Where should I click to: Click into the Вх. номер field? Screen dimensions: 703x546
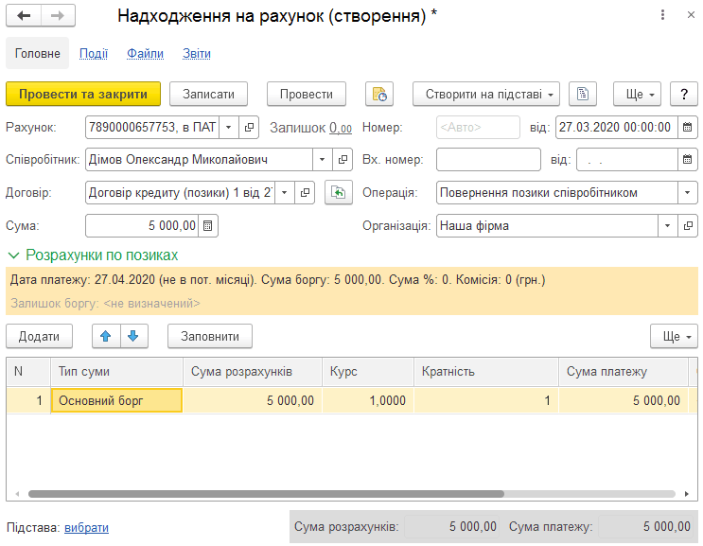coord(488,160)
